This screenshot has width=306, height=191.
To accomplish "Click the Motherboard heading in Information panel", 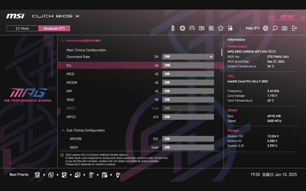I will pos(237,47).
